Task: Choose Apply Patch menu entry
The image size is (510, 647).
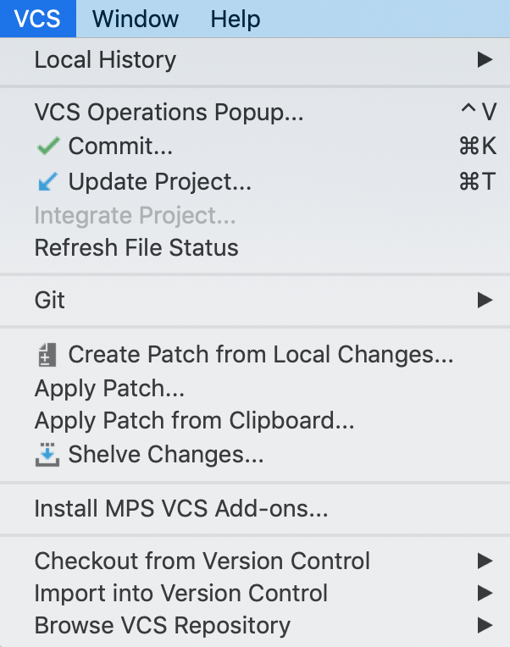Action: tap(109, 390)
